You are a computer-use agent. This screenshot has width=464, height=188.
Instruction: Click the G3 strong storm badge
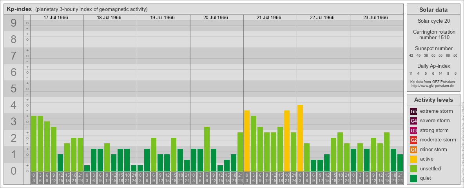pyautogui.click(x=413, y=130)
